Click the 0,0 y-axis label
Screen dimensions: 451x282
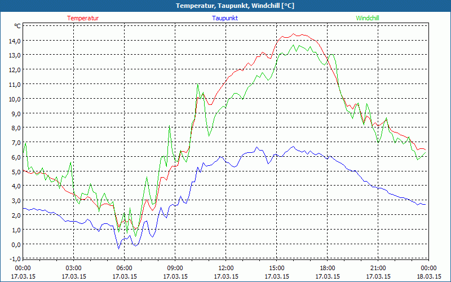pos(16,244)
